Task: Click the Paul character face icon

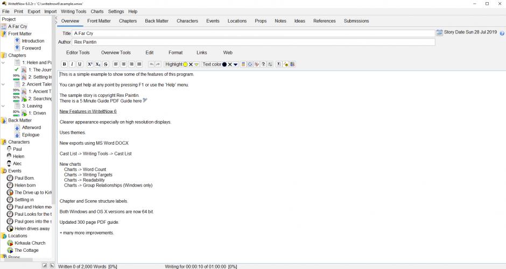Action: coord(9,149)
